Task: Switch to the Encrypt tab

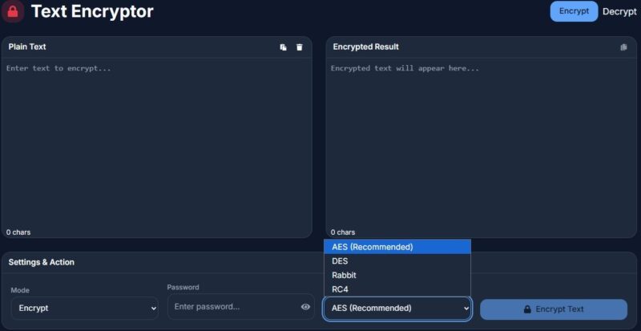Action: point(574,11)
